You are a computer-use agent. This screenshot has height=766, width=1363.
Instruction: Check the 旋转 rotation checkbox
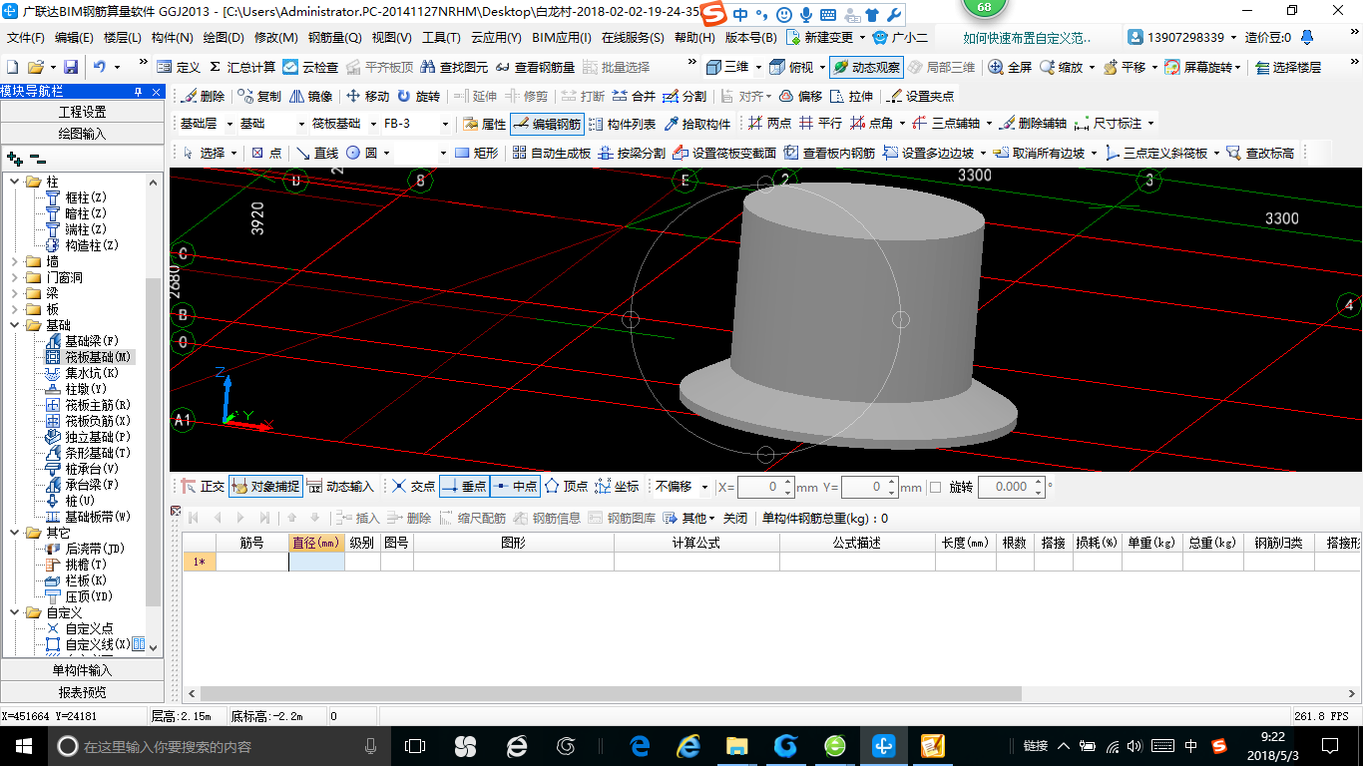[935, 487]
